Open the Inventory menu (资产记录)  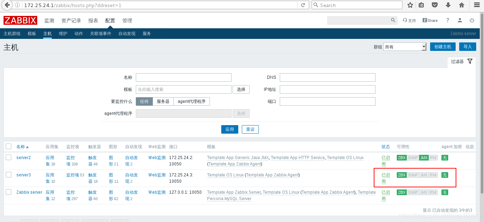[x=71, y=21]
